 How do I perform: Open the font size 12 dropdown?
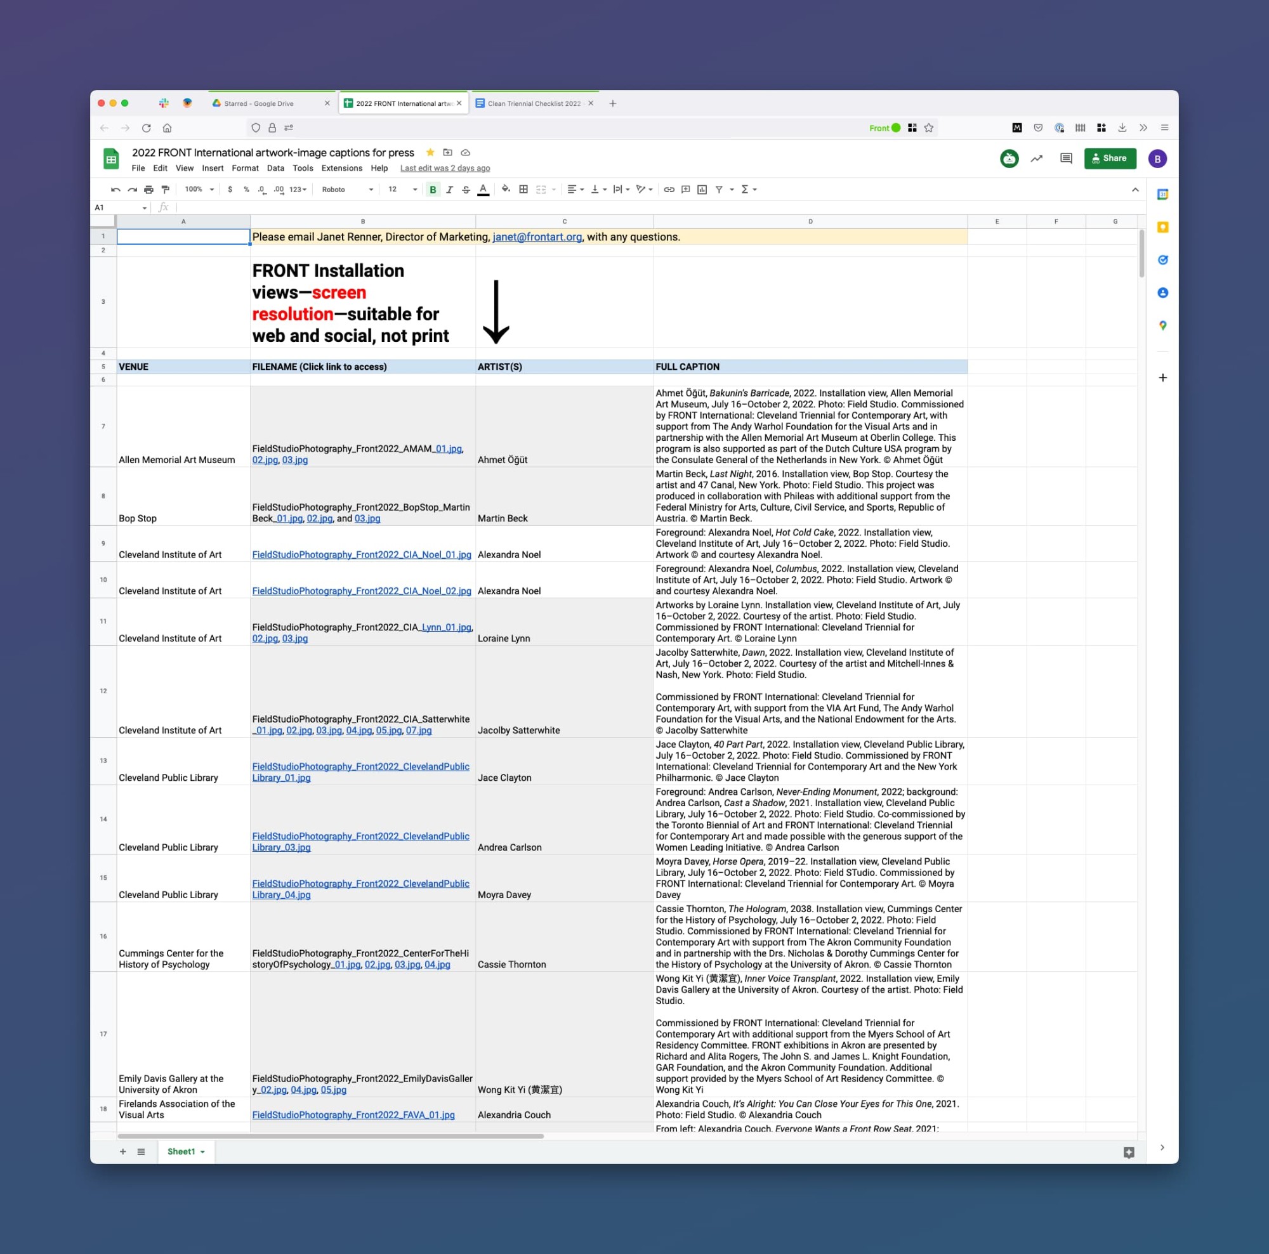402,190
